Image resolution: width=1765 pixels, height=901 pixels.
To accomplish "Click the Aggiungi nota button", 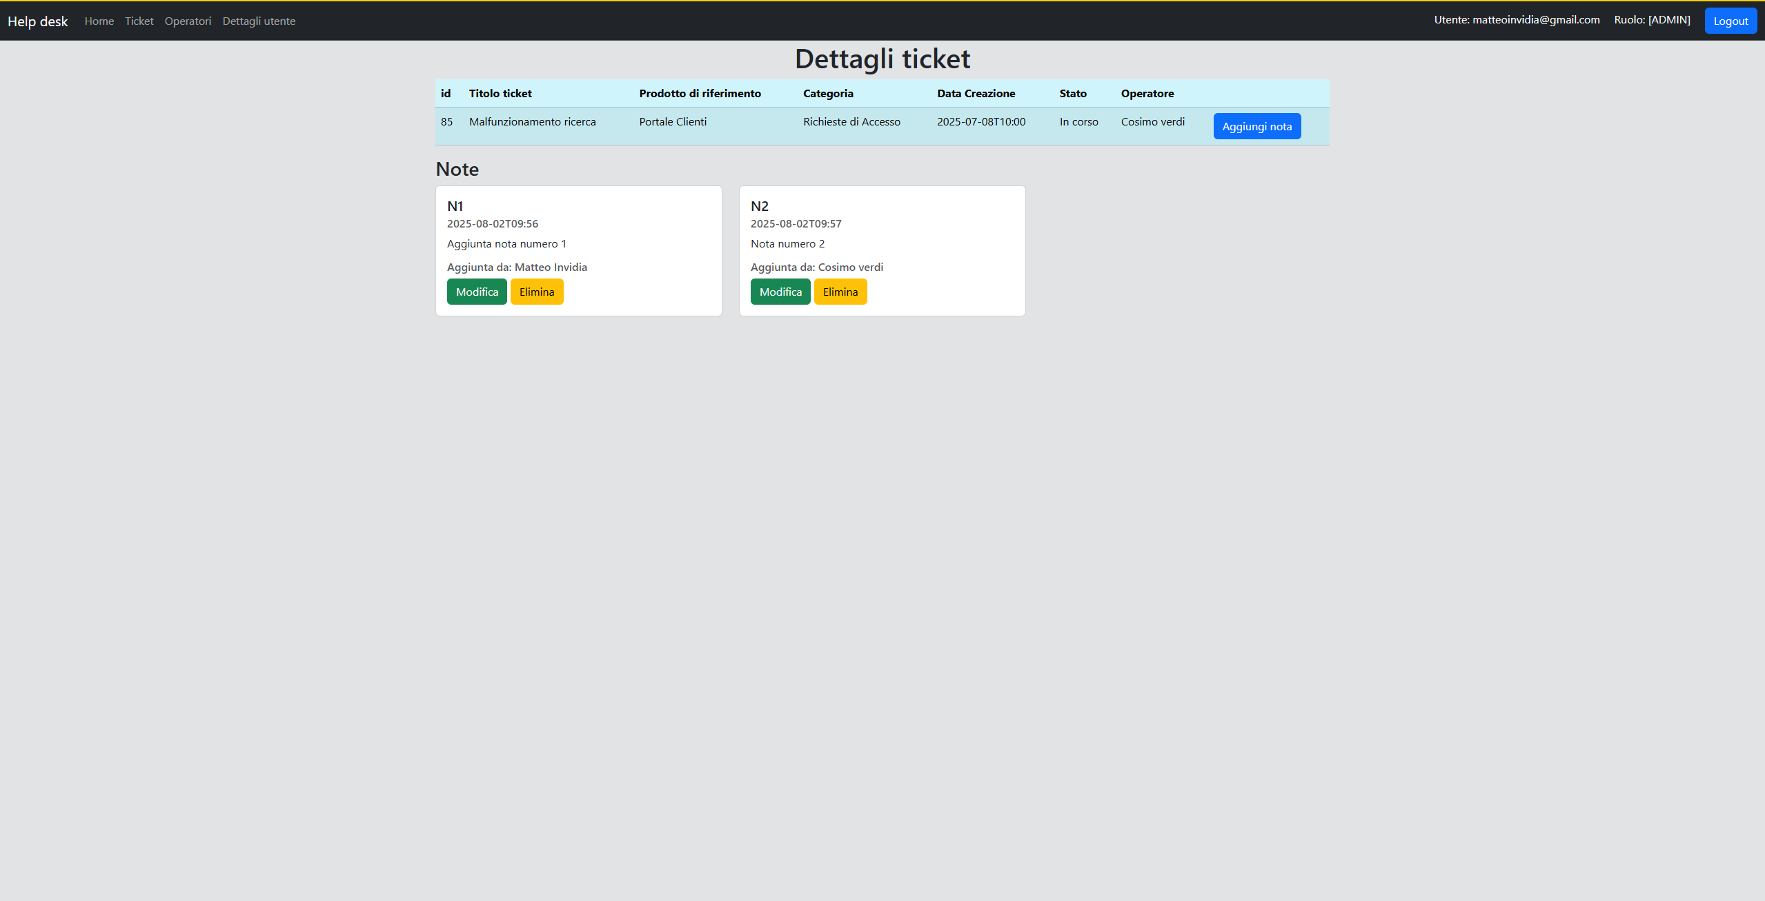I will coord(1256,126).
